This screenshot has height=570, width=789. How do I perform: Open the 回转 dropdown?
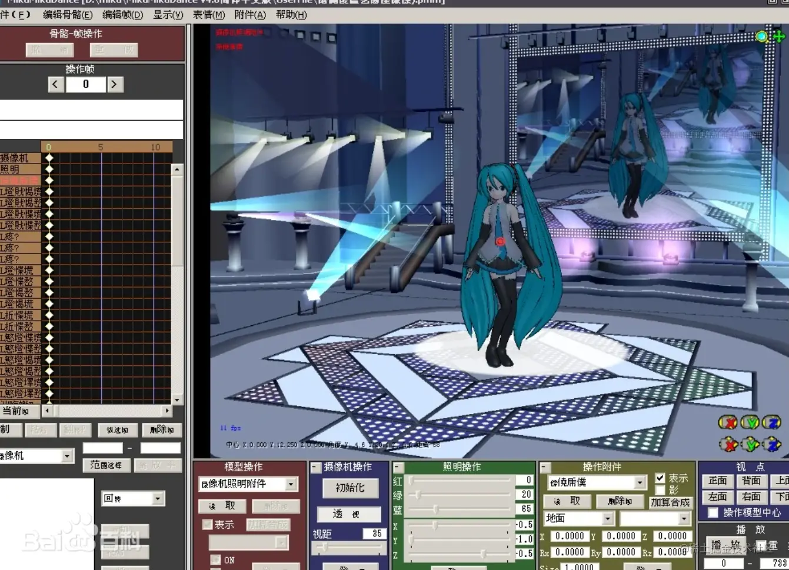click(x=132, y=498)
